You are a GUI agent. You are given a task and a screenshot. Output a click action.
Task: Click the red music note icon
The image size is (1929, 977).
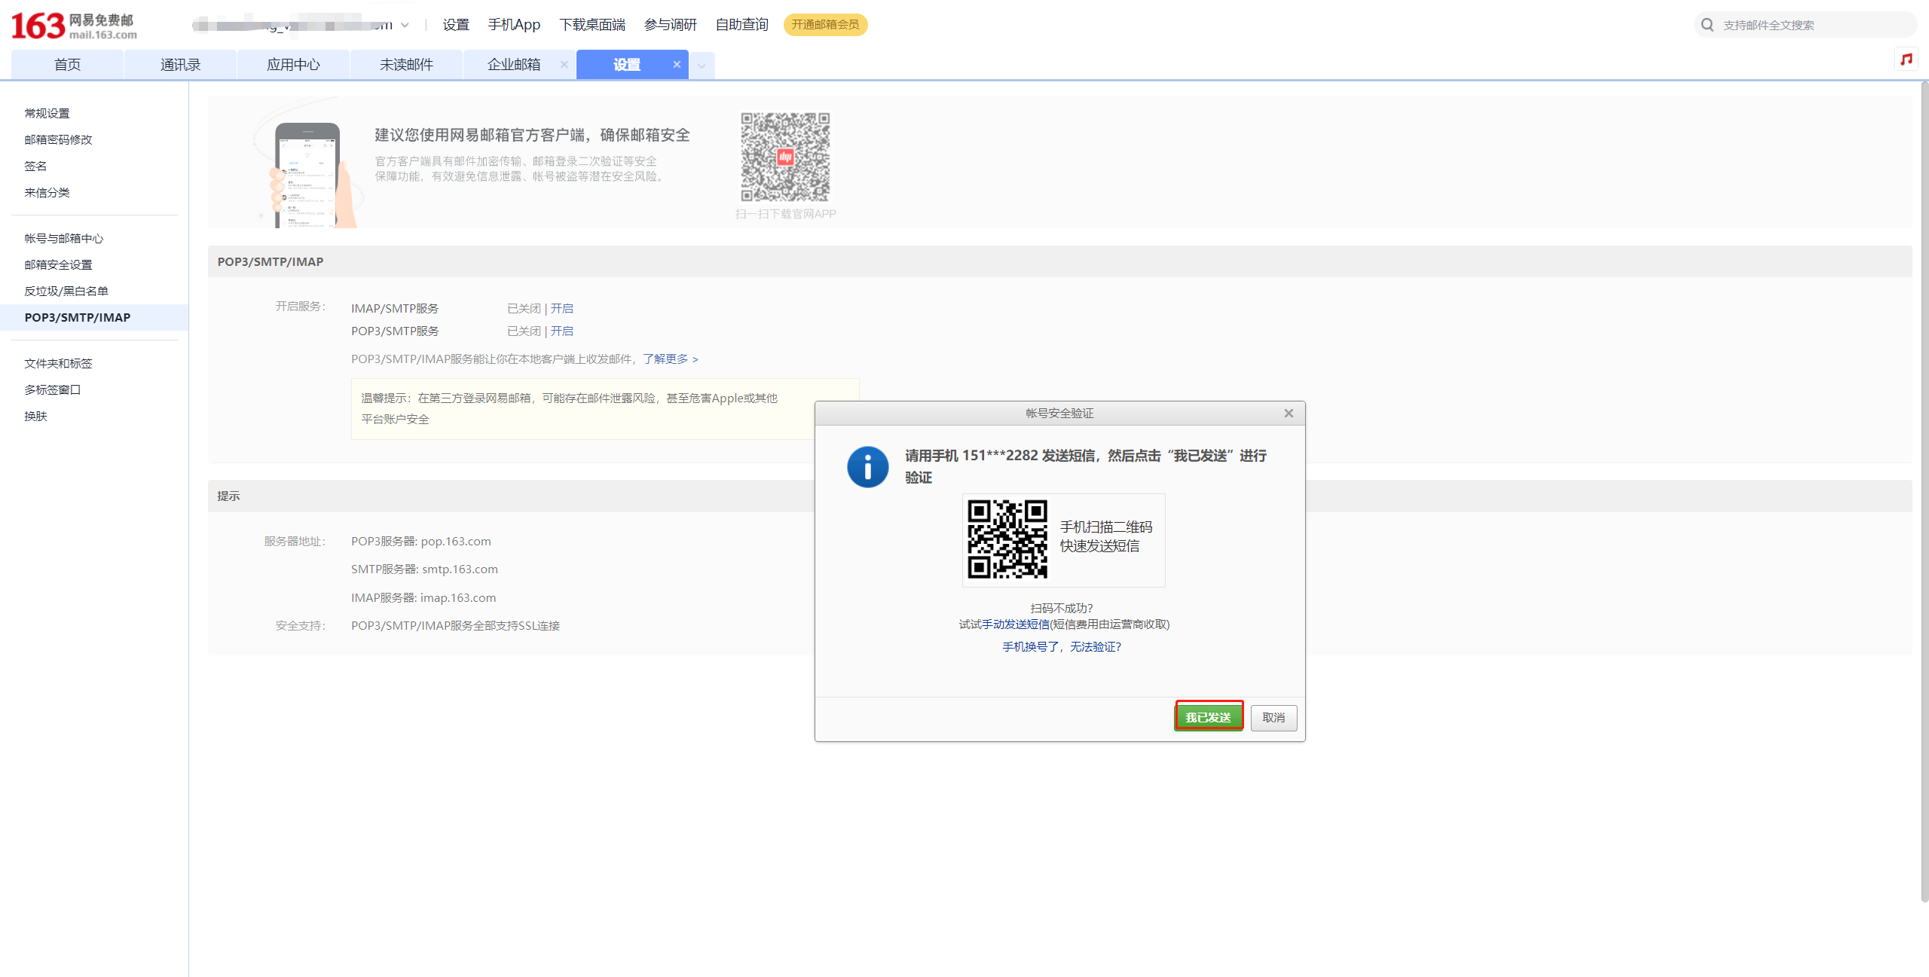click(x=1906, y=59)
